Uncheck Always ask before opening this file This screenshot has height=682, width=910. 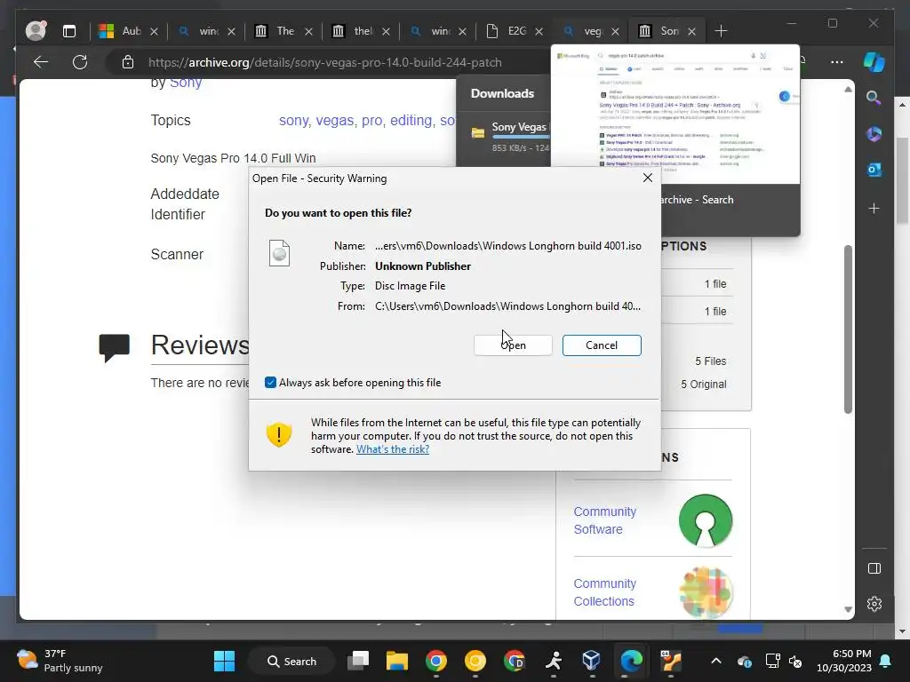[x=270, y=382]
